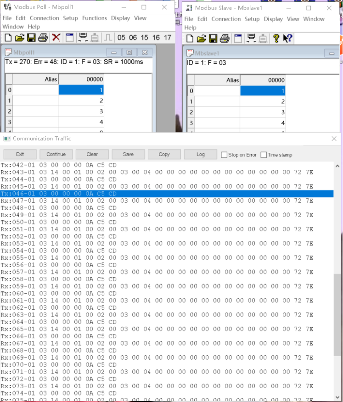Click the pulse waveform icon in Modbus Poll

[107, 38]
